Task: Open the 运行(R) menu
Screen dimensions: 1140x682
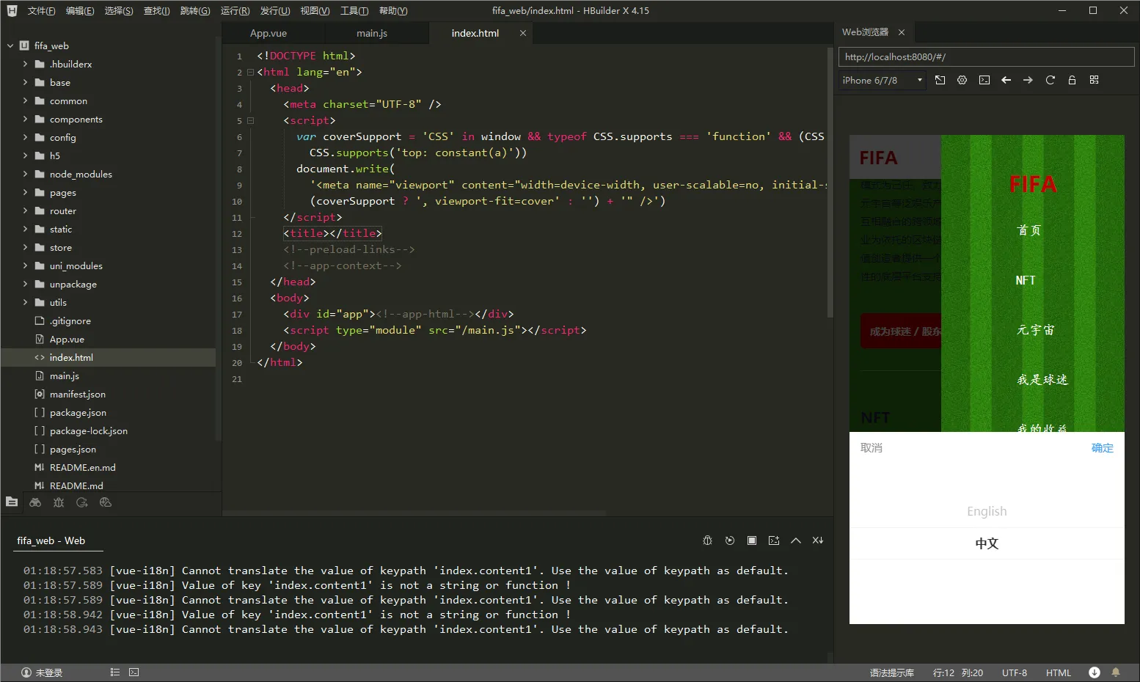Action: [235, 10]
